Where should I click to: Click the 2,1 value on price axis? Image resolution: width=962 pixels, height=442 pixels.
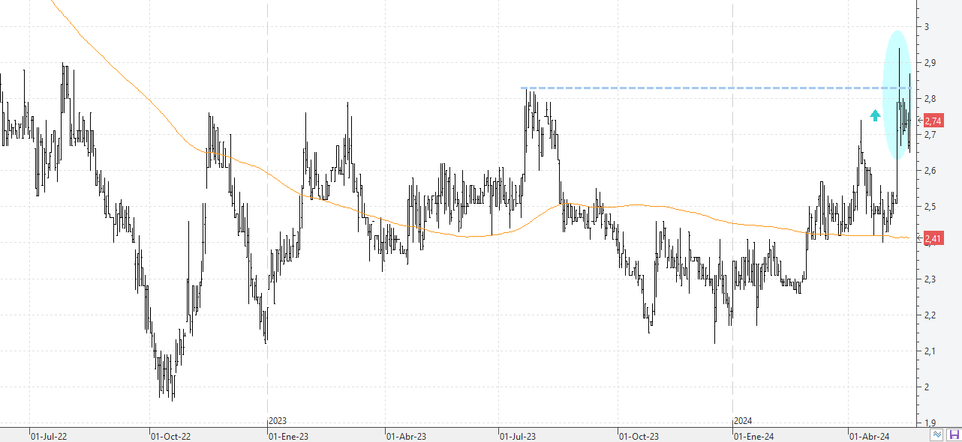pyautogui.click(x=930, y=351)
